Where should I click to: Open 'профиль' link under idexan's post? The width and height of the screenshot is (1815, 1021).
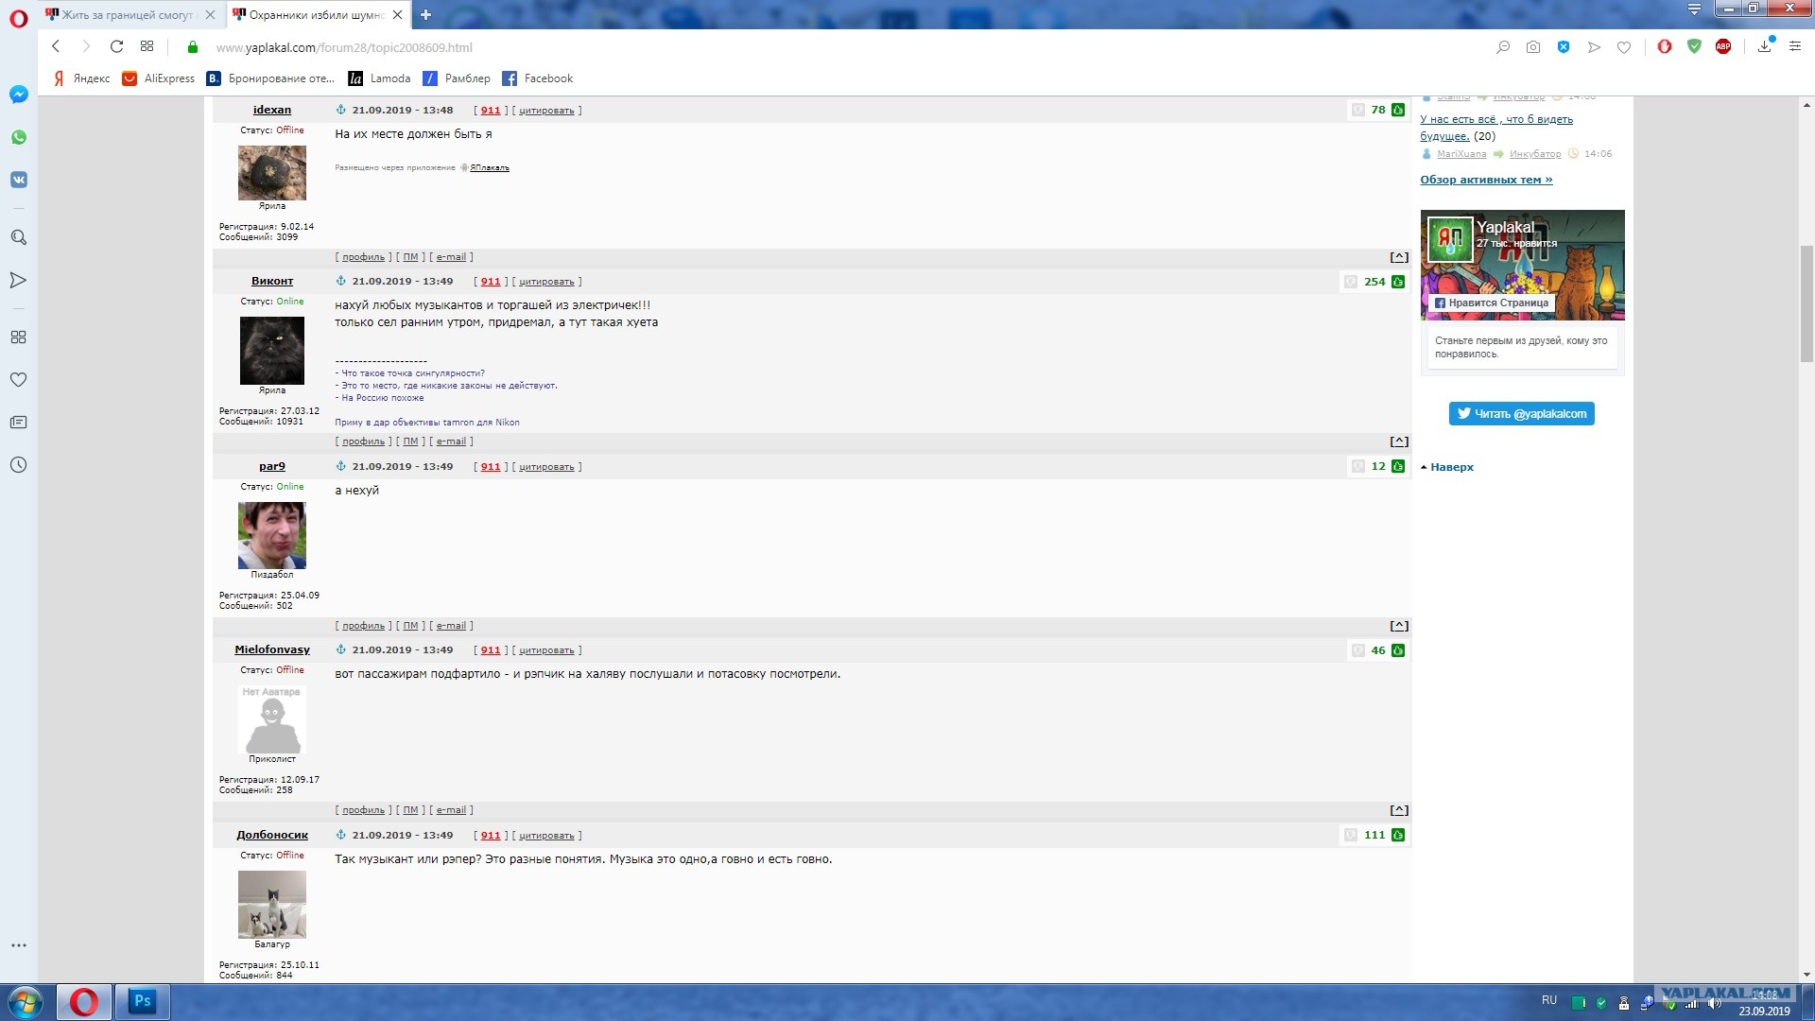click(x=363, y=257)
